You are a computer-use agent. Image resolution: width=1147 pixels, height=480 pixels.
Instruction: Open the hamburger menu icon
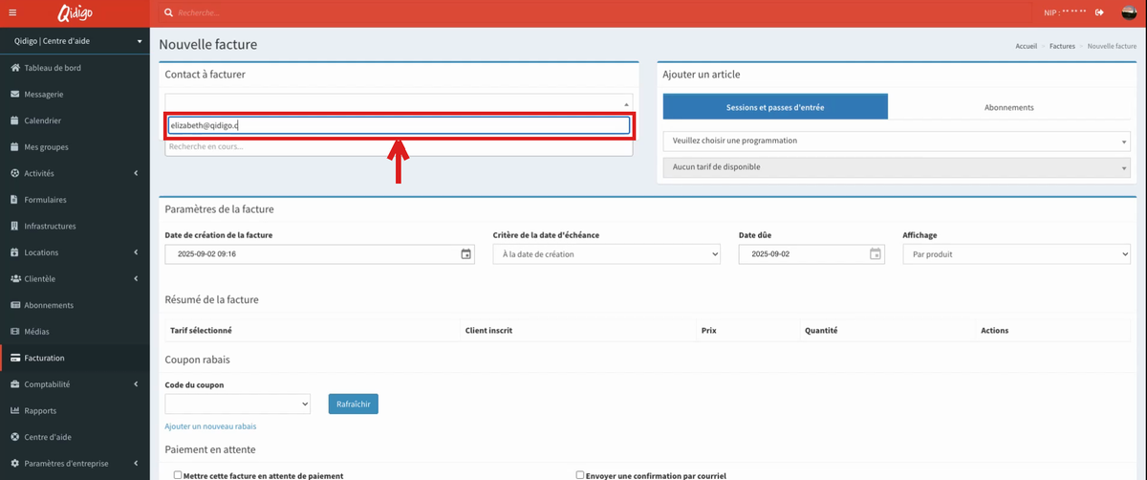[x=12, y=12]
